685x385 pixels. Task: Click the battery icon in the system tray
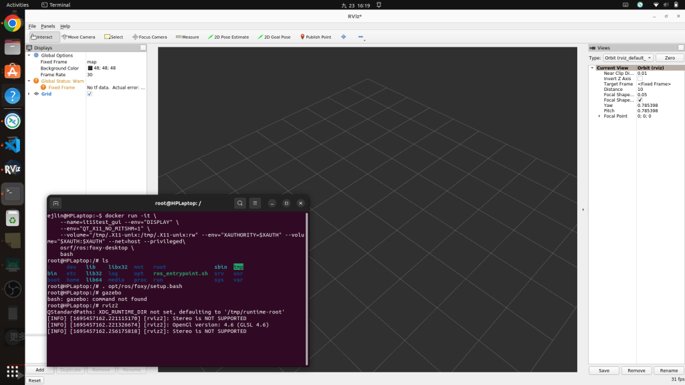pyautogui.click(x=676, y=5)
